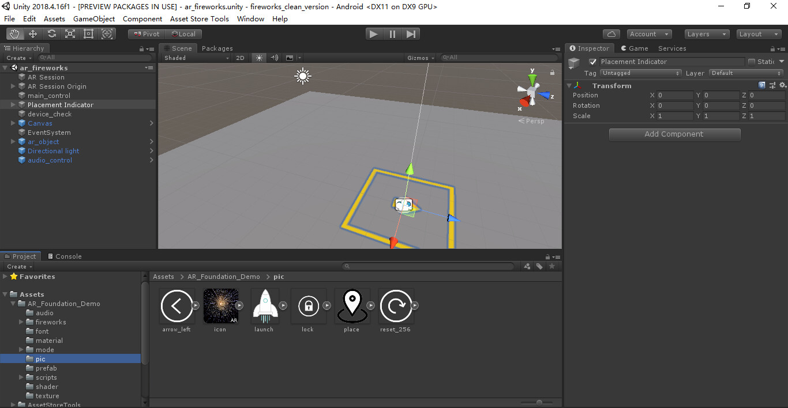This screenshot has height=408, width=788.
Task: Select the Rect transform tool
Action: tap(88, 33)
